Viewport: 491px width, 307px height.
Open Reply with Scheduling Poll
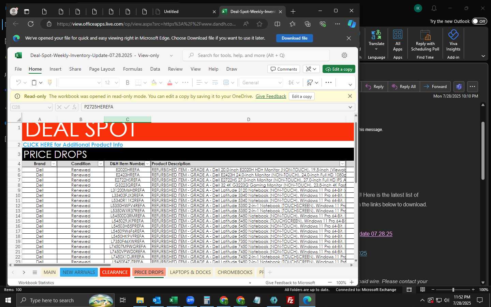coord(425,40)
